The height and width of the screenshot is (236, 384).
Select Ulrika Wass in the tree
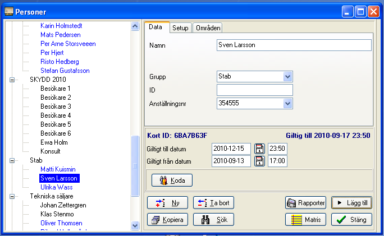coord(57,187)
